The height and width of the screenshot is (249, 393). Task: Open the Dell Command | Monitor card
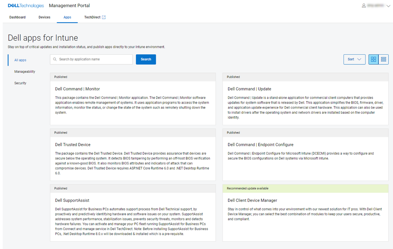point(133,99)
